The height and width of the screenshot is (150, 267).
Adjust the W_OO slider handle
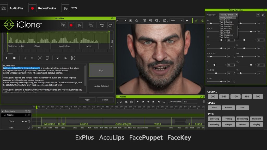[x=221, y=82]
